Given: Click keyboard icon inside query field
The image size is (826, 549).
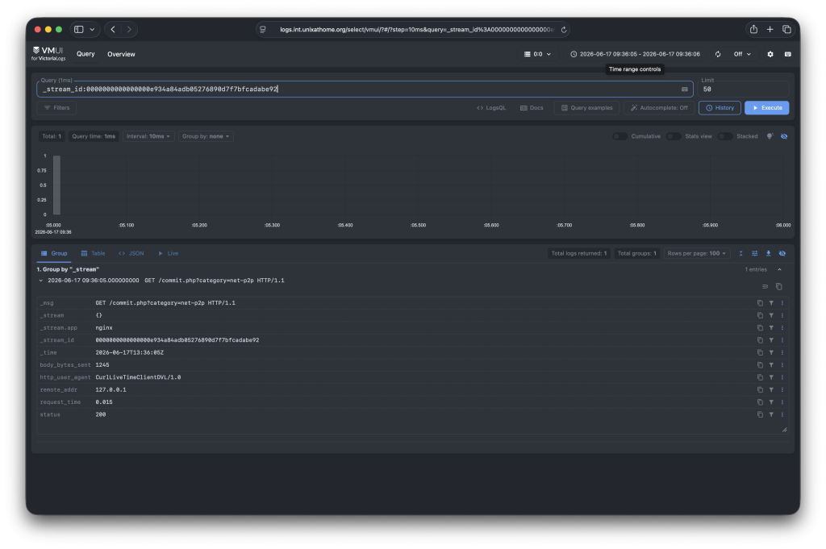Looking at the screenshot, I should [x=684, y=89].
